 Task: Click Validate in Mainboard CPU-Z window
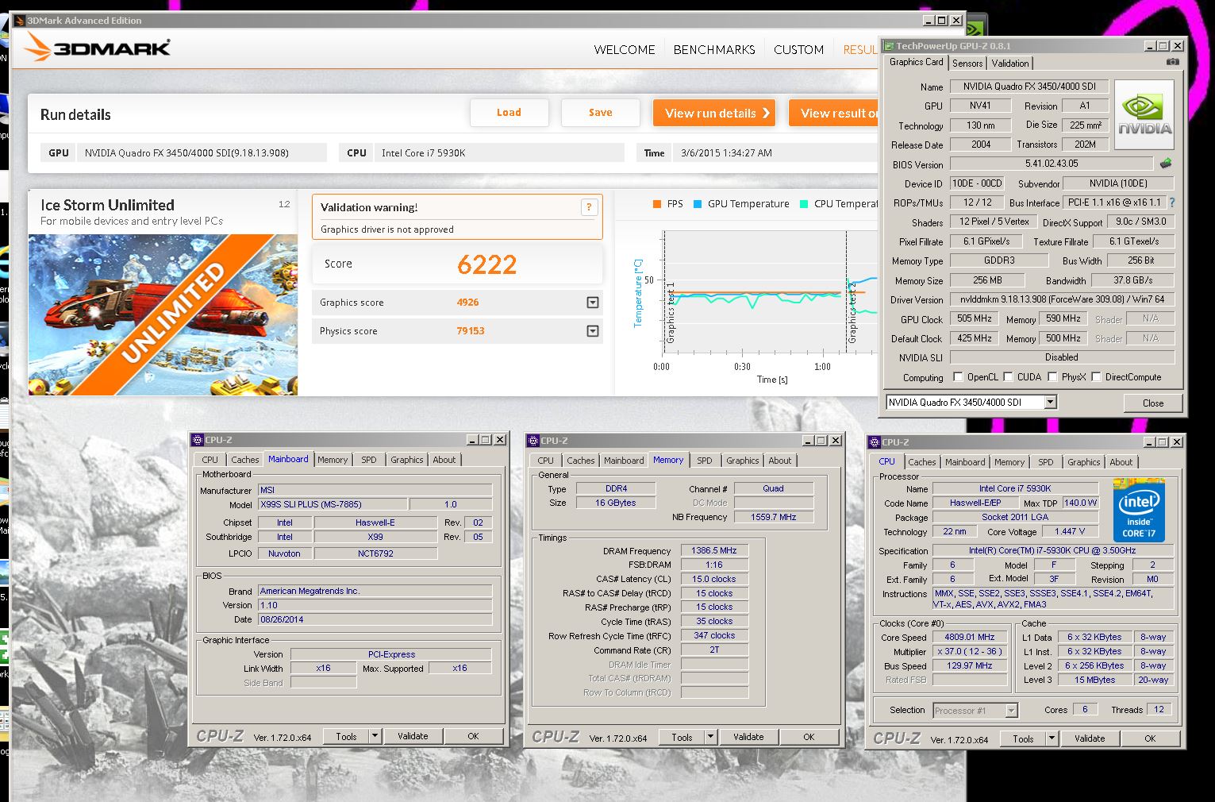pyautogui.click(x=413, y=736)
